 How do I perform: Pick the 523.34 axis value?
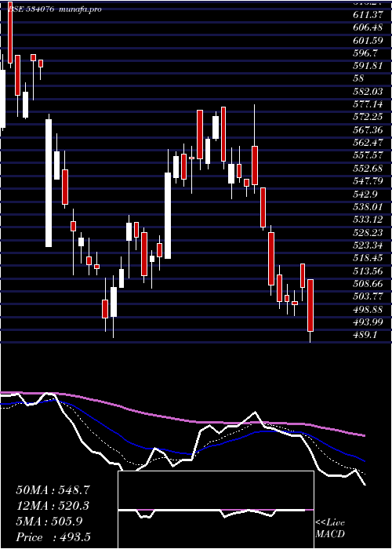(368, 245)
